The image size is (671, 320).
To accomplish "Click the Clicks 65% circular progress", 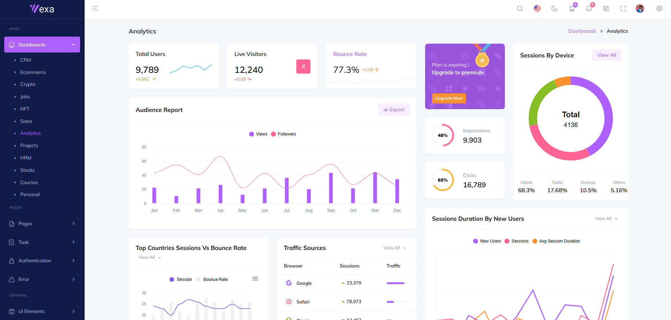I will (x=443, y=180).
